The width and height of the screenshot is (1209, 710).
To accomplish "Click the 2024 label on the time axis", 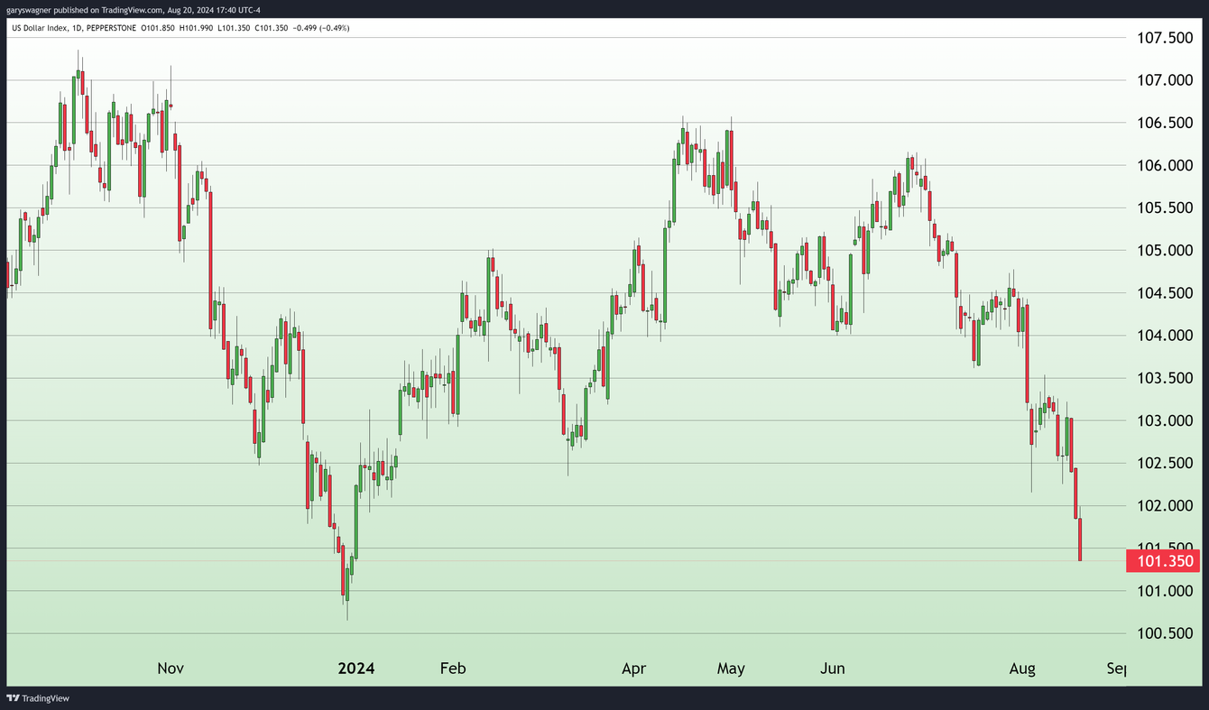I will (356, 669).
